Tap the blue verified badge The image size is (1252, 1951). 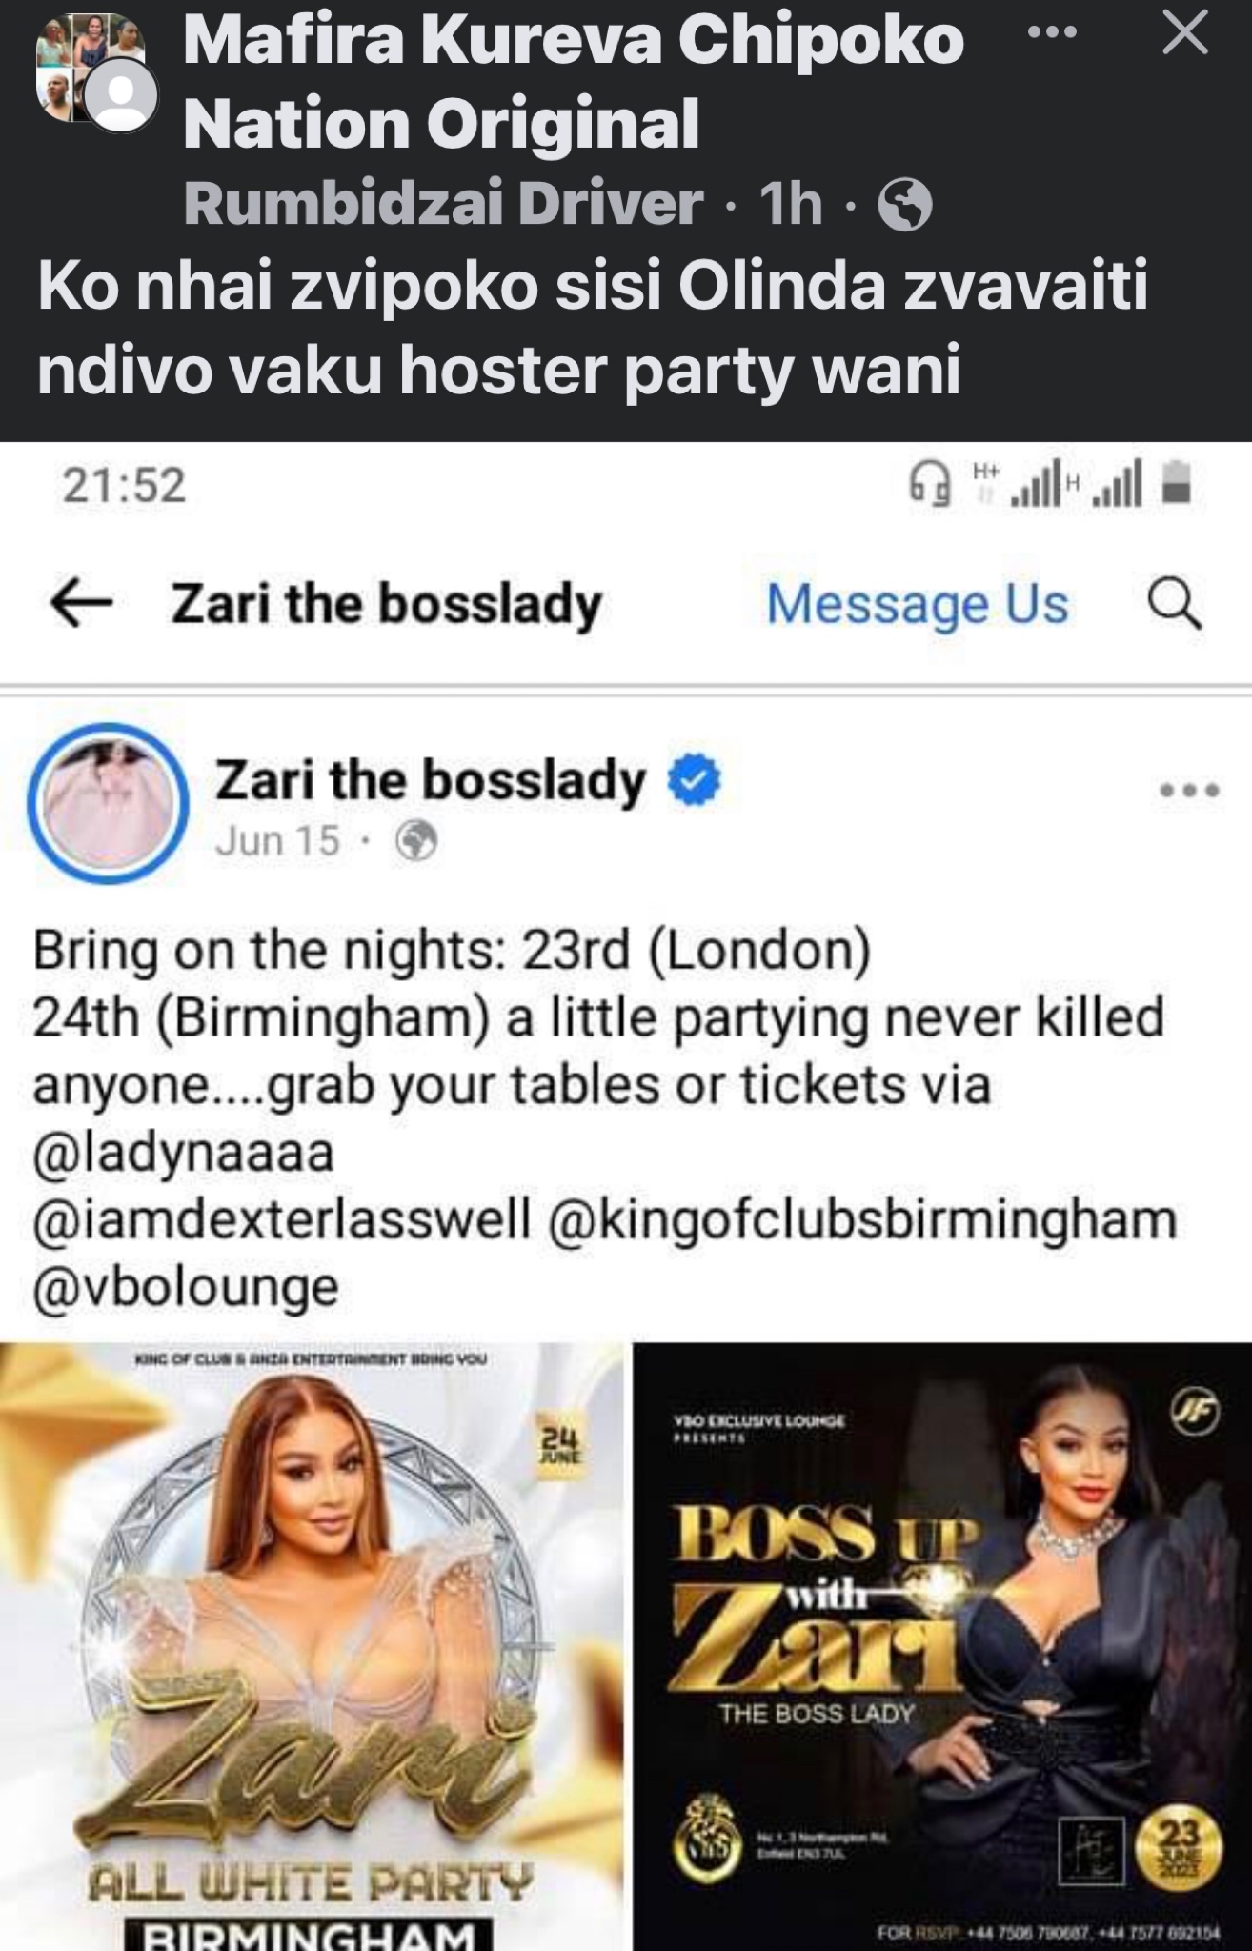coord(694,781)
